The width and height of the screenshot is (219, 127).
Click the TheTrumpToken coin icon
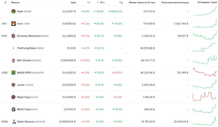point(13,48)
